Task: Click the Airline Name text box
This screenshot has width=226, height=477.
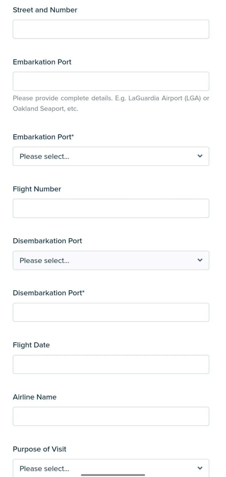Action: tap(111, 416)
